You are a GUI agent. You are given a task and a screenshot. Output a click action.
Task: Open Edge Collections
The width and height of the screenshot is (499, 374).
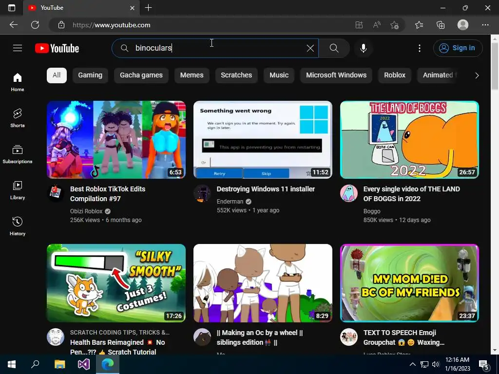tap(441, 25)
